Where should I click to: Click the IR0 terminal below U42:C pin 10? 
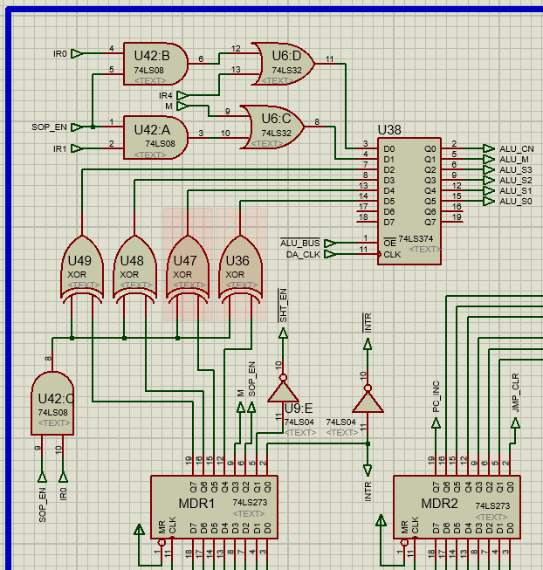[x=63, y=477]
